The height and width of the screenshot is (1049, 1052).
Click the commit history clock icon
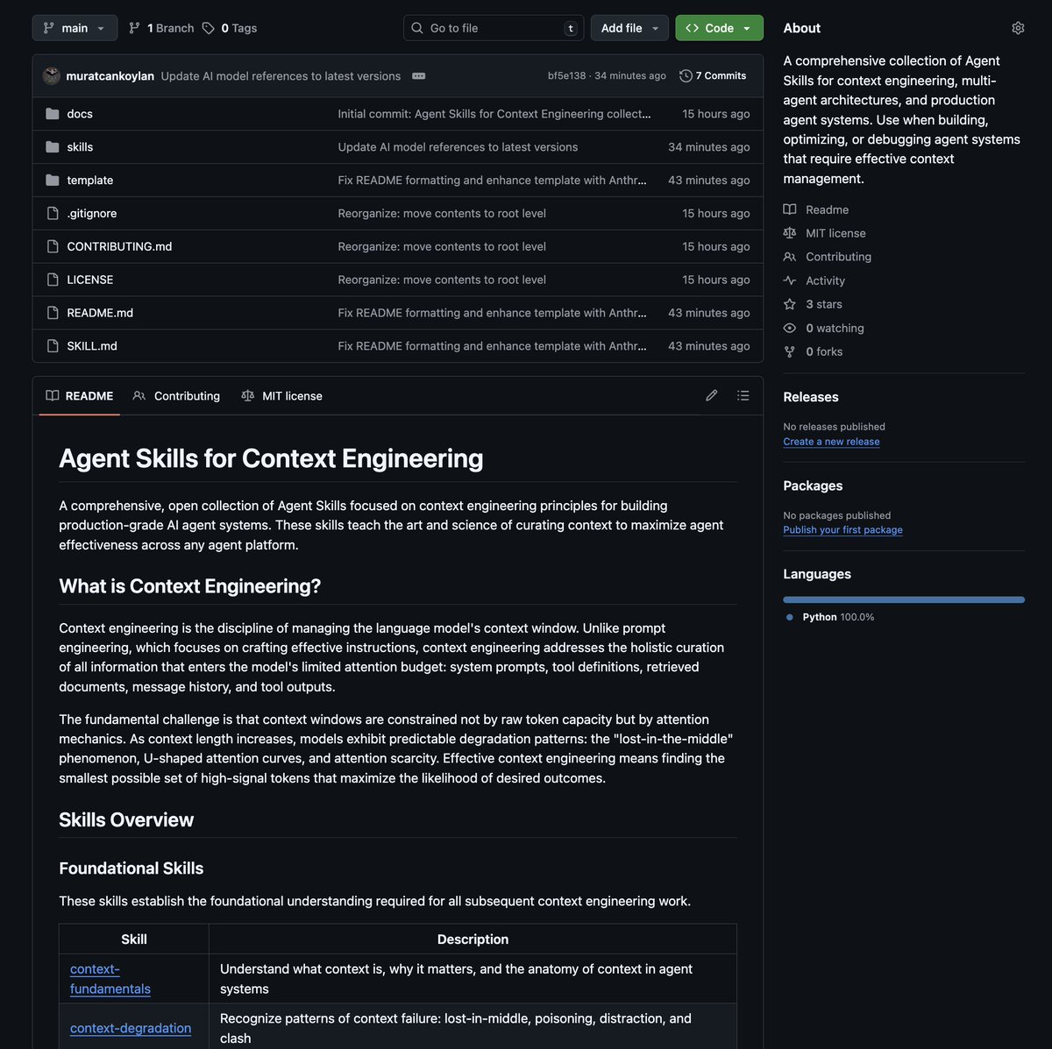tap(686, 76)
